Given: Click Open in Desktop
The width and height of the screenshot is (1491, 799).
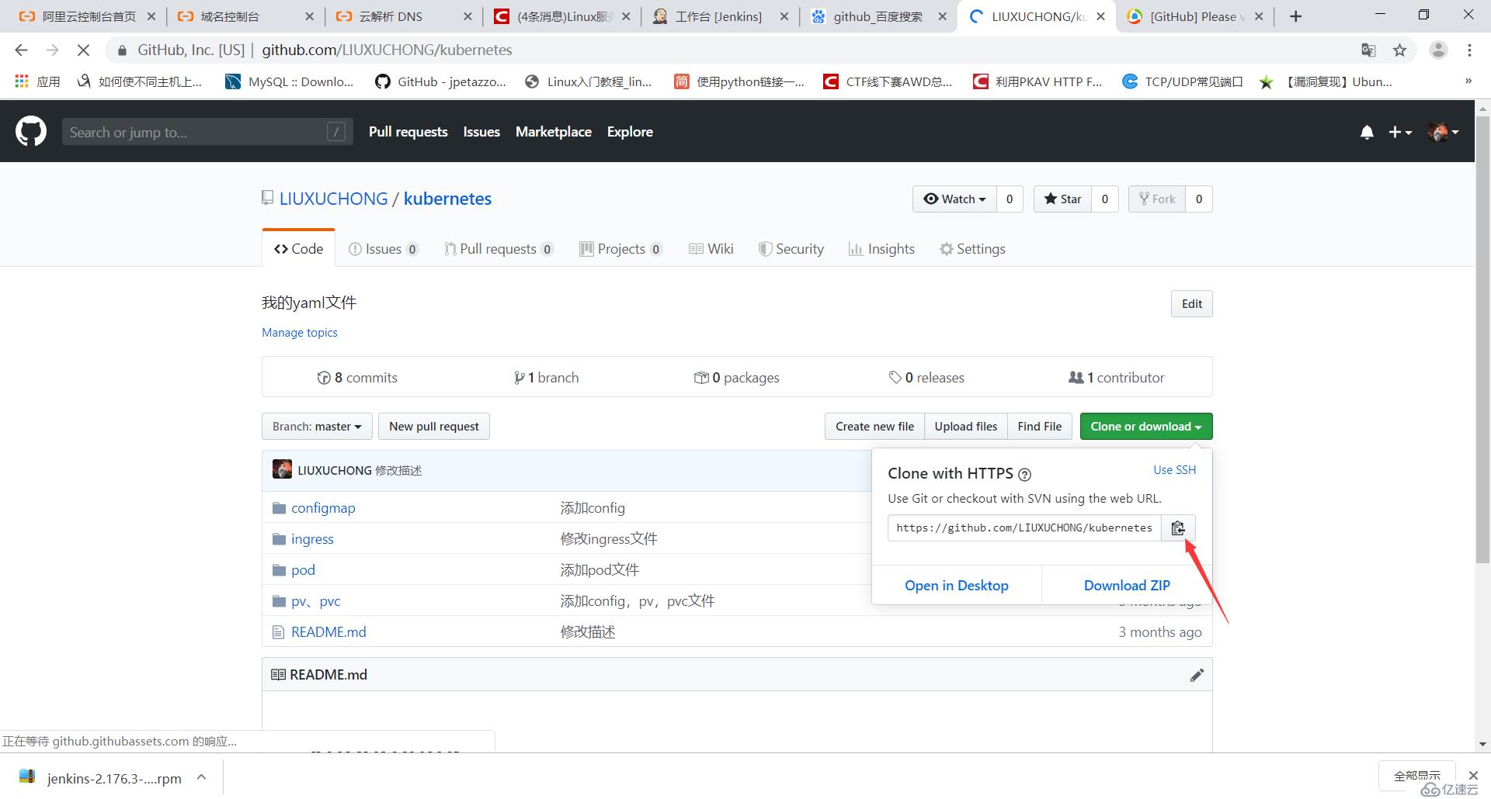Looking at the screenshot, I should [x=957, y=586].
